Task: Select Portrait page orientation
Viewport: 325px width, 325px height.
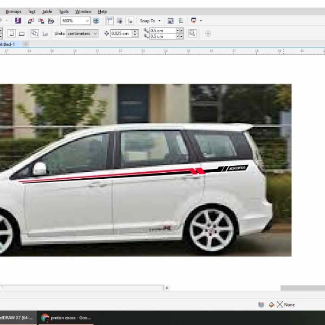Action: 12,33
